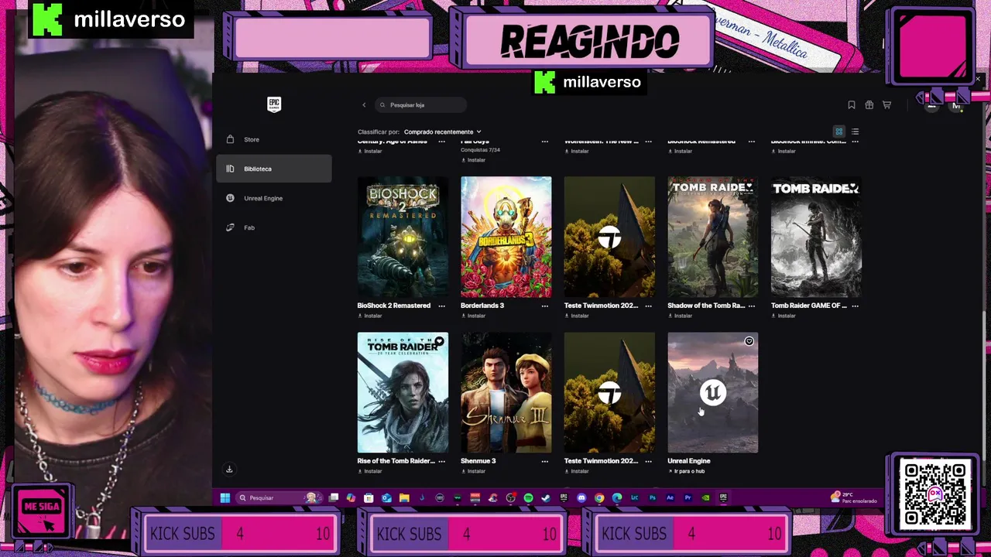
Task: Open the Borderlands 3 cover thumbnail
Action: (506, 237)
